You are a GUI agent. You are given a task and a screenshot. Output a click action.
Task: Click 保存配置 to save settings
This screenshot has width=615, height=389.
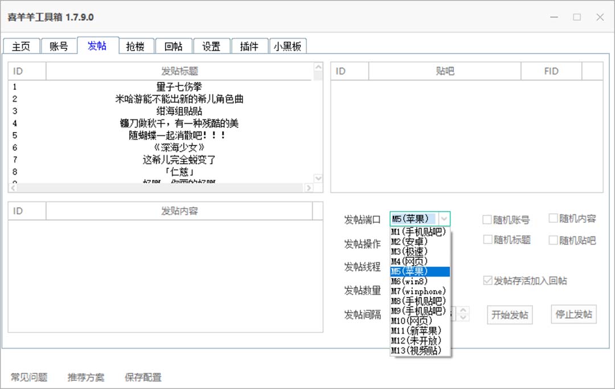(x=143, y=377)
